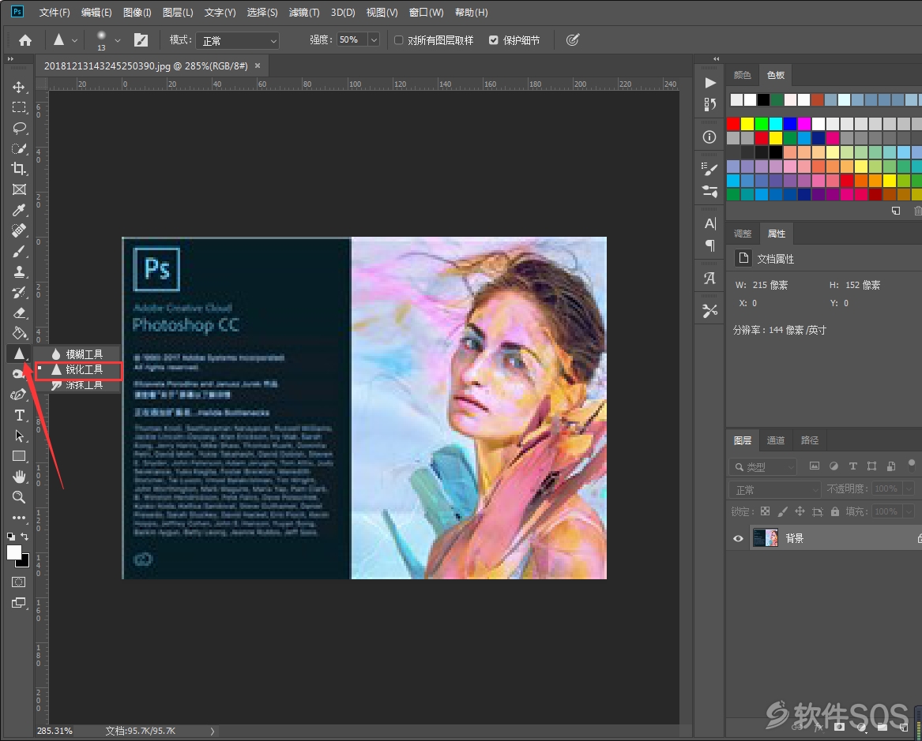Viewport: 922px width, 741px height.
Task: Select the Lasso tool
Action: [19, 128]
